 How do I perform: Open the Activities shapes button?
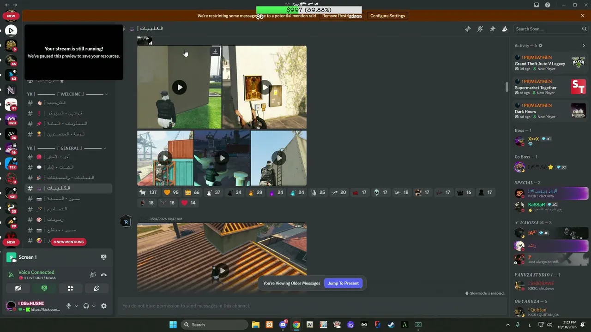coord(70,288)
